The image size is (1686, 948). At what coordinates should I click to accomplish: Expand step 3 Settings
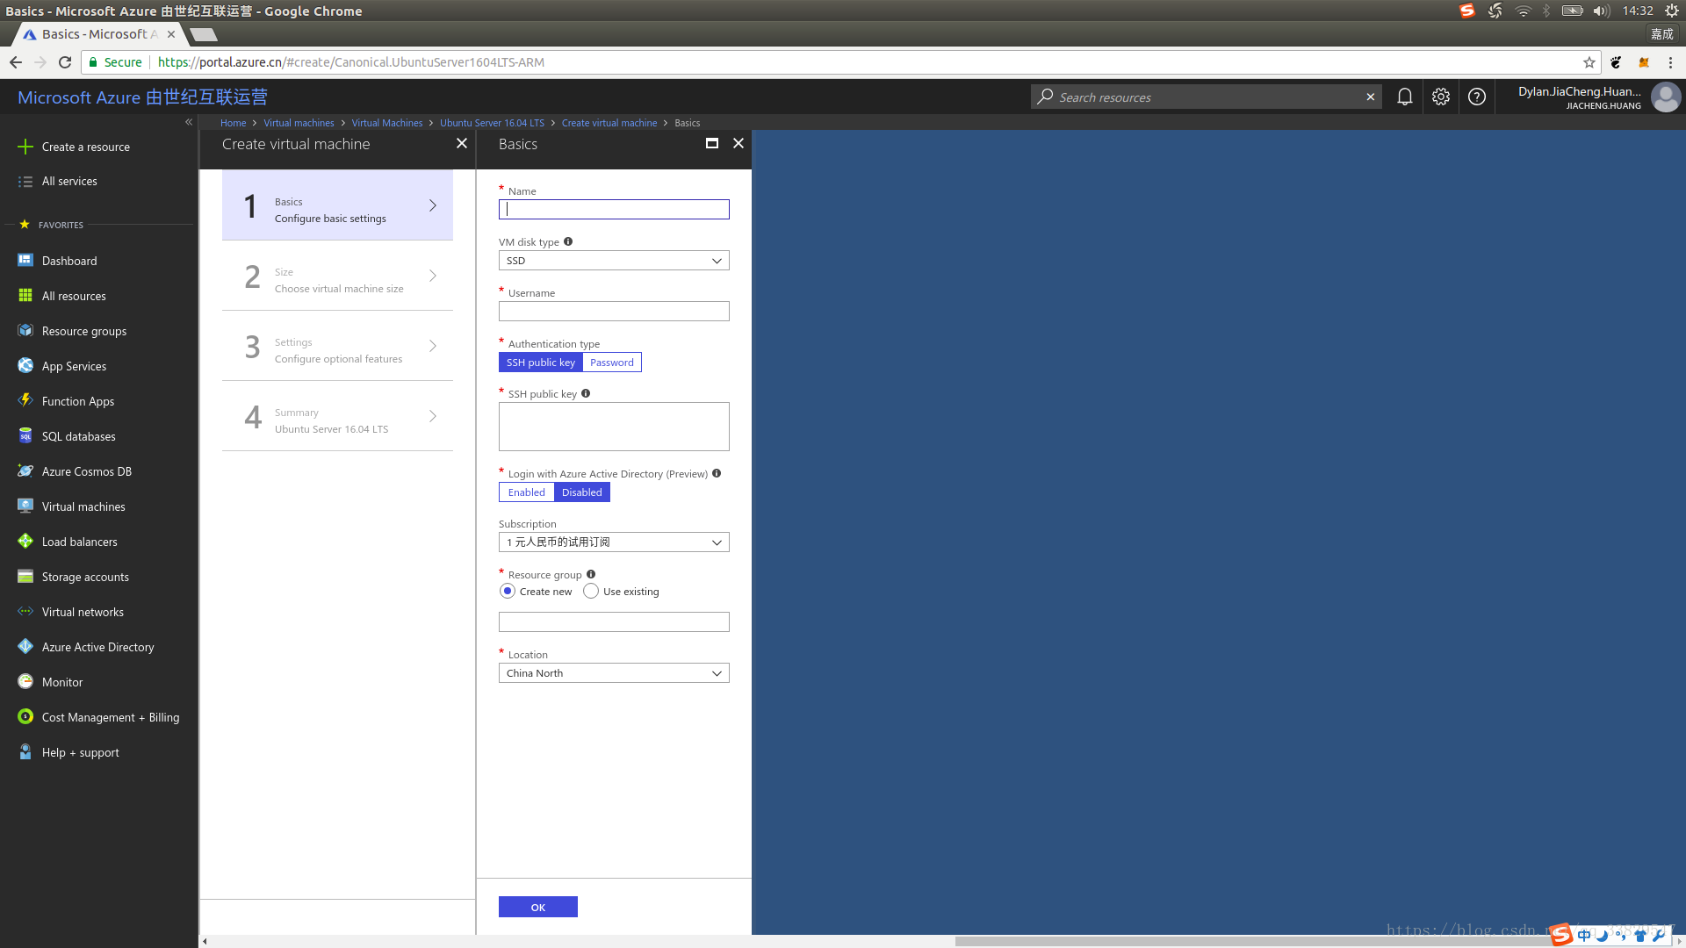337,346
